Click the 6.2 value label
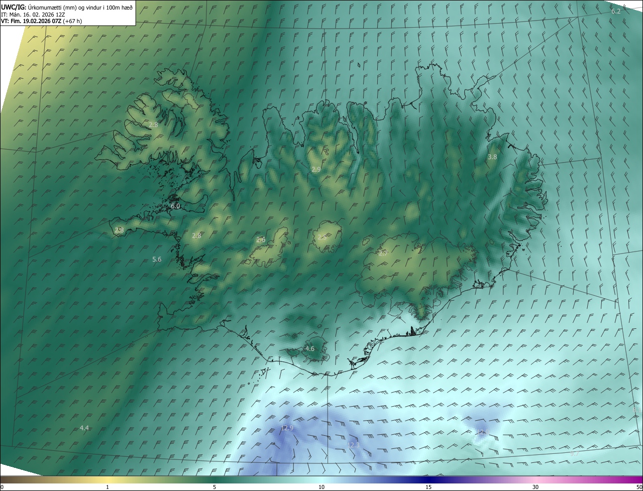The image size is (643, 491). pyautogui.click(x=616, y=11)
